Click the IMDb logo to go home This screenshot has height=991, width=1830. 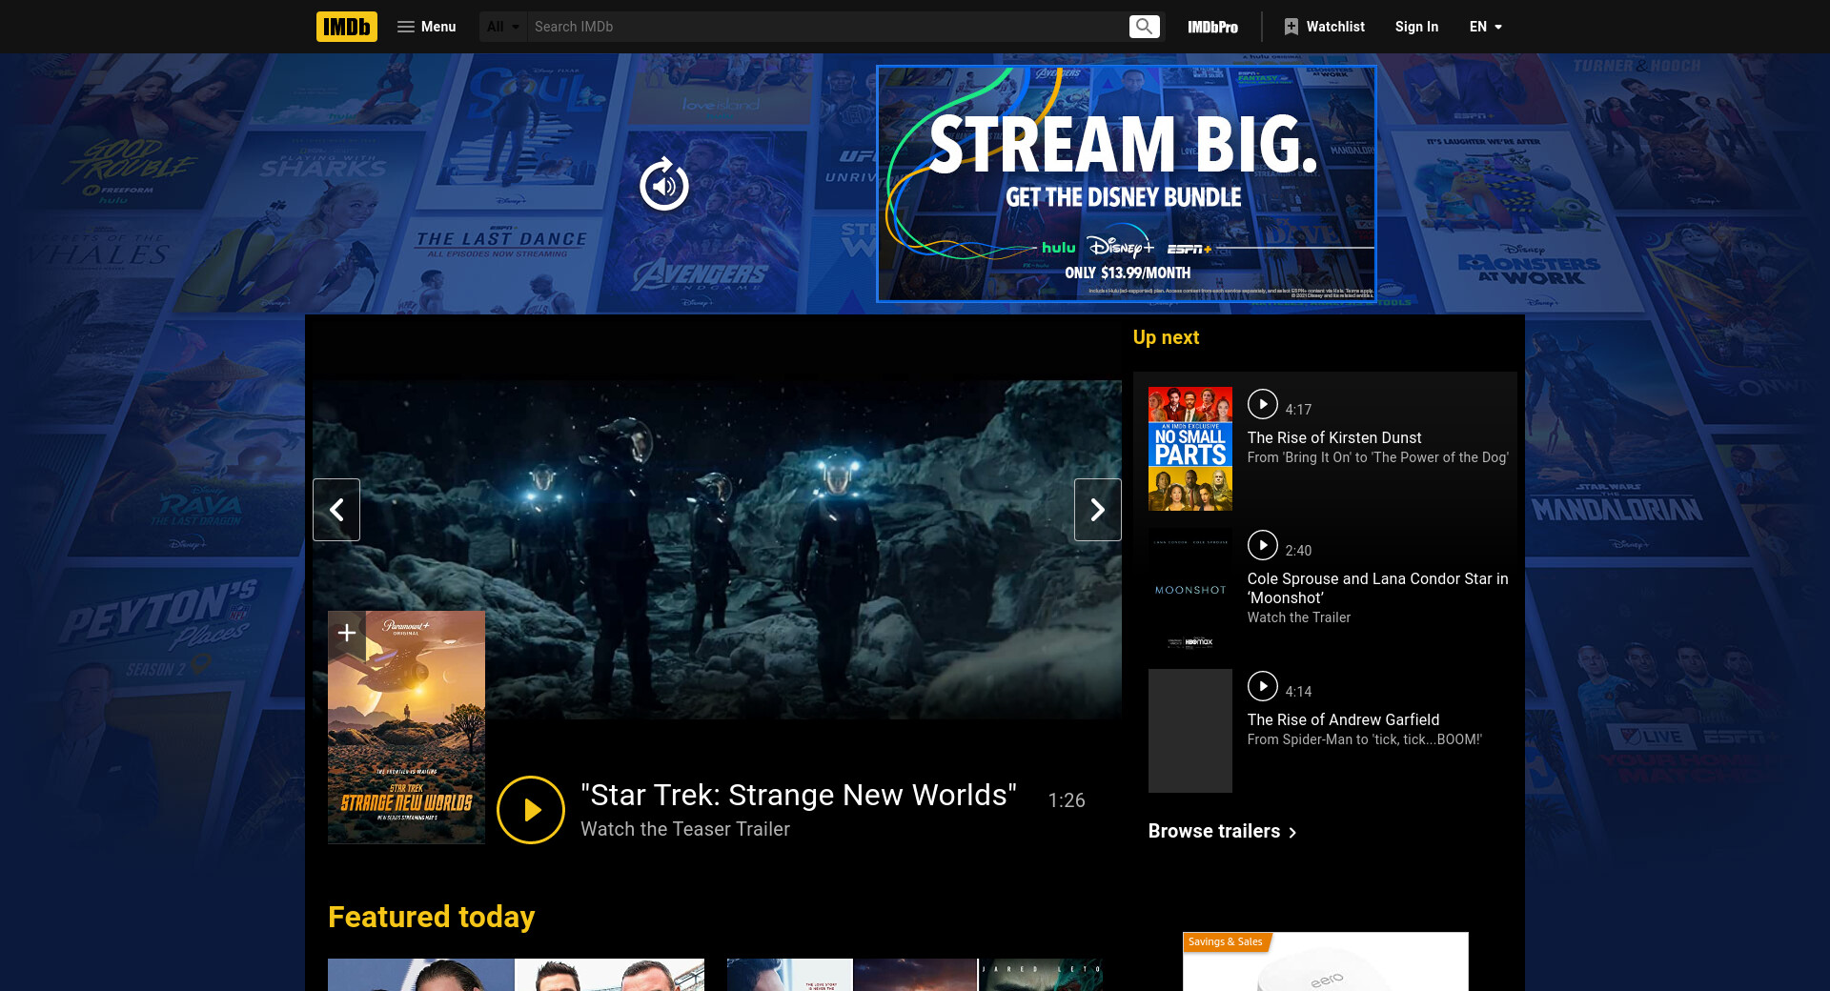[347, 27]
